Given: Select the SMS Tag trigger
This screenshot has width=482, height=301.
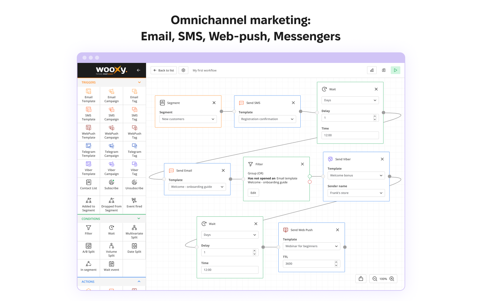Looking at the screenshot, I should (134, 114).
